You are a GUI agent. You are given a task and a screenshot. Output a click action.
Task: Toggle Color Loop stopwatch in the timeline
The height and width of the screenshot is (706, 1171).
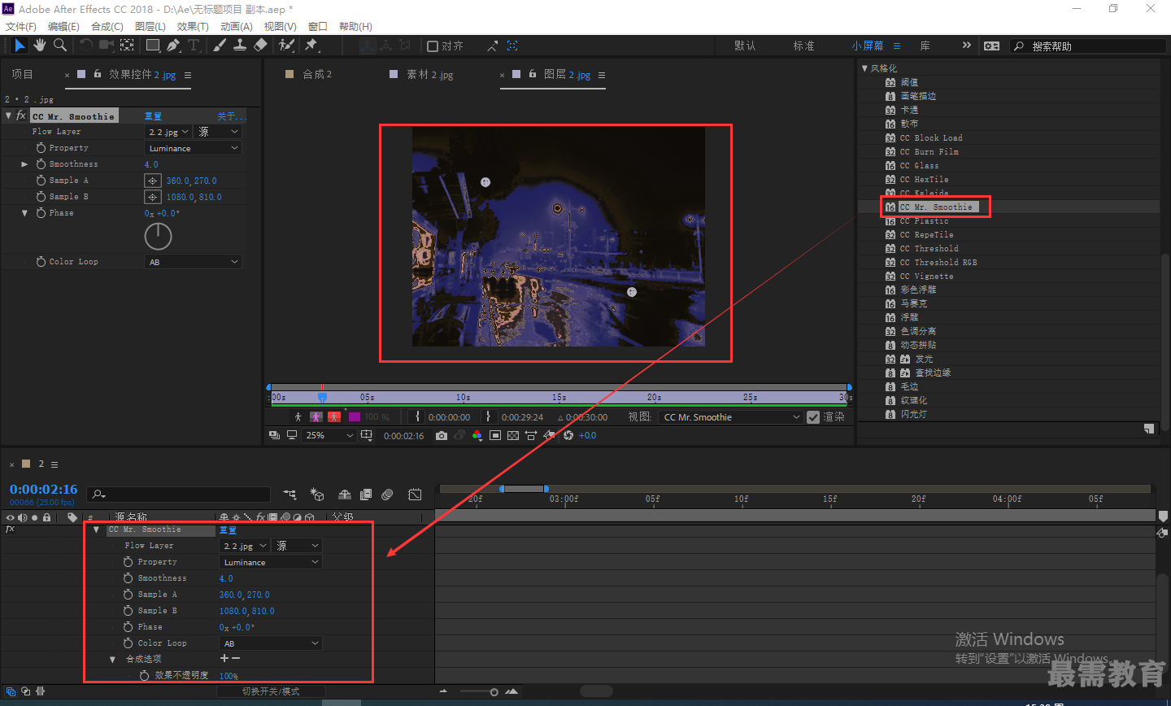coord(128,643)
